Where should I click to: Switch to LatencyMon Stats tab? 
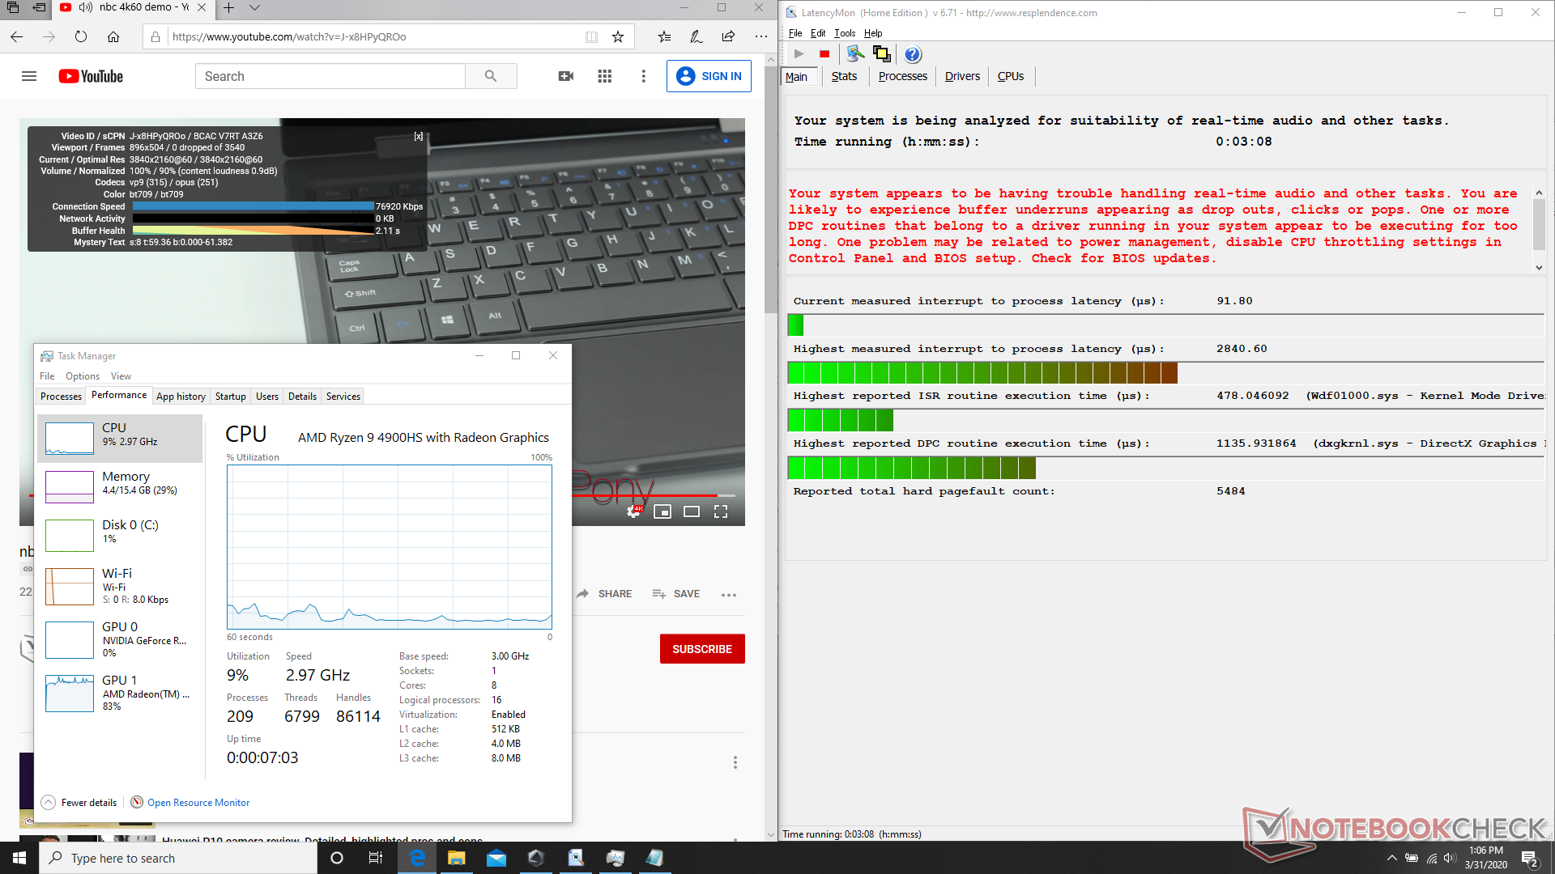pyautogui.click(x=844, y=76)
